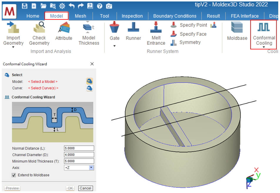Expand Conformal Cooling dropdown arrow
280x193 pixels.
[264, 47]
